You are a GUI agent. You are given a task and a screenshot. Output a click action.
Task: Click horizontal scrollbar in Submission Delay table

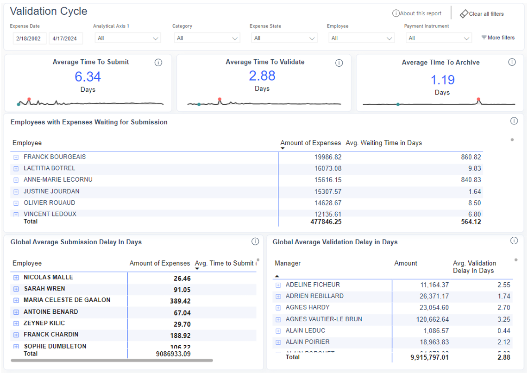click(x=112, y=360)
